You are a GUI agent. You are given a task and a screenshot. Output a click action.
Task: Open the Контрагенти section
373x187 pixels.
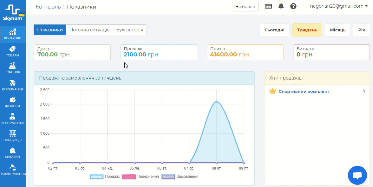(x=13, y=119)
